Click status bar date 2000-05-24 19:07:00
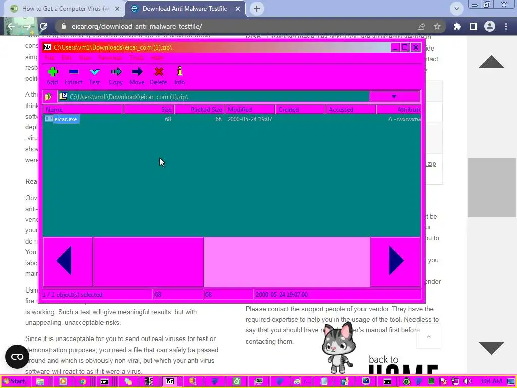 [x=282, y=295]
